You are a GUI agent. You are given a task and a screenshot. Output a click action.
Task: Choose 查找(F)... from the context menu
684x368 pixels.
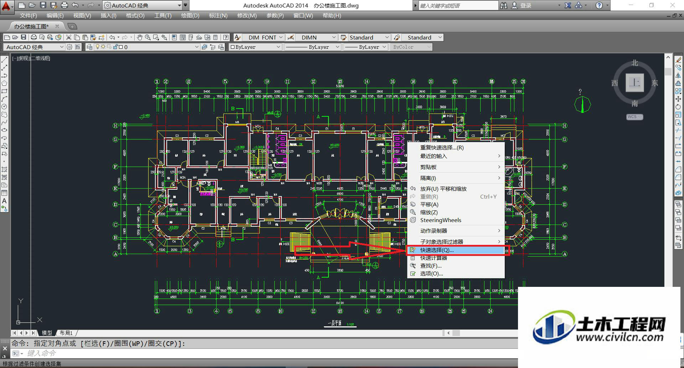pyautogui.click(x=456, y=266)
